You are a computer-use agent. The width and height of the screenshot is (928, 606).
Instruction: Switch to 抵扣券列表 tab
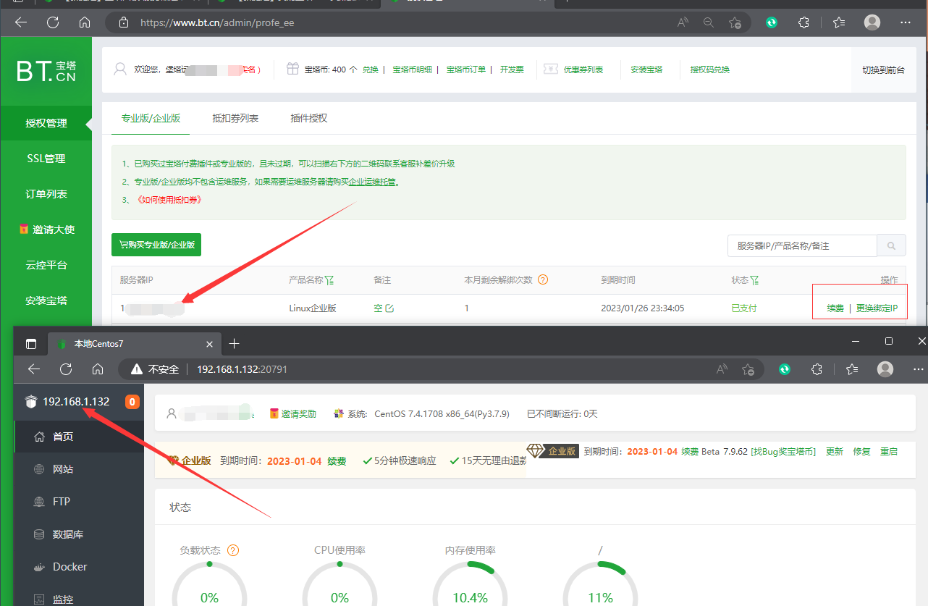tap(235, 118)
